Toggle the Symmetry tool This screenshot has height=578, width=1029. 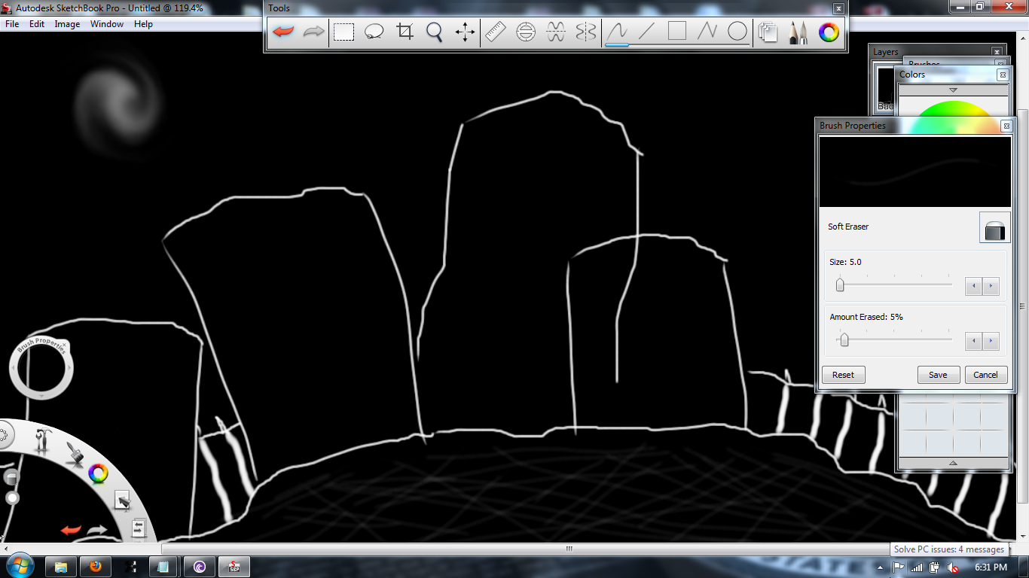tap(586, 32)
